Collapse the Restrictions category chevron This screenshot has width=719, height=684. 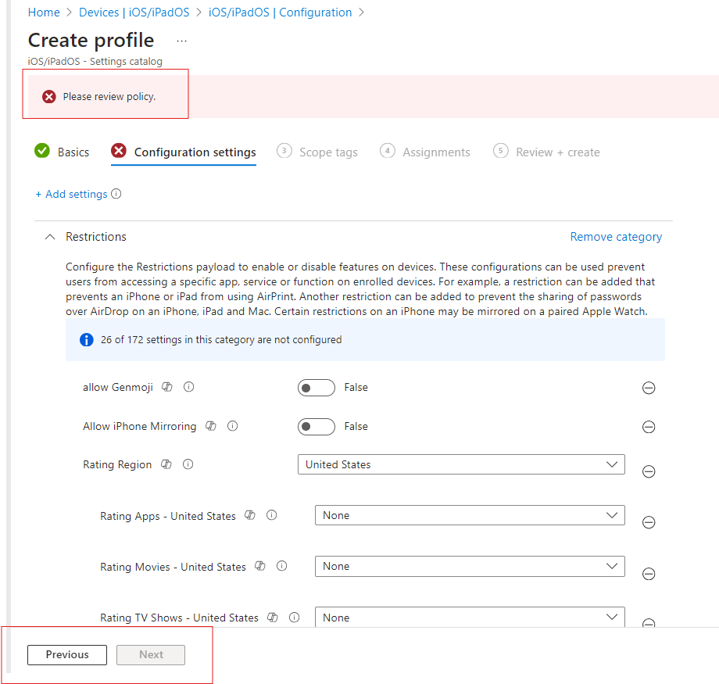click(x=49, y=236)
